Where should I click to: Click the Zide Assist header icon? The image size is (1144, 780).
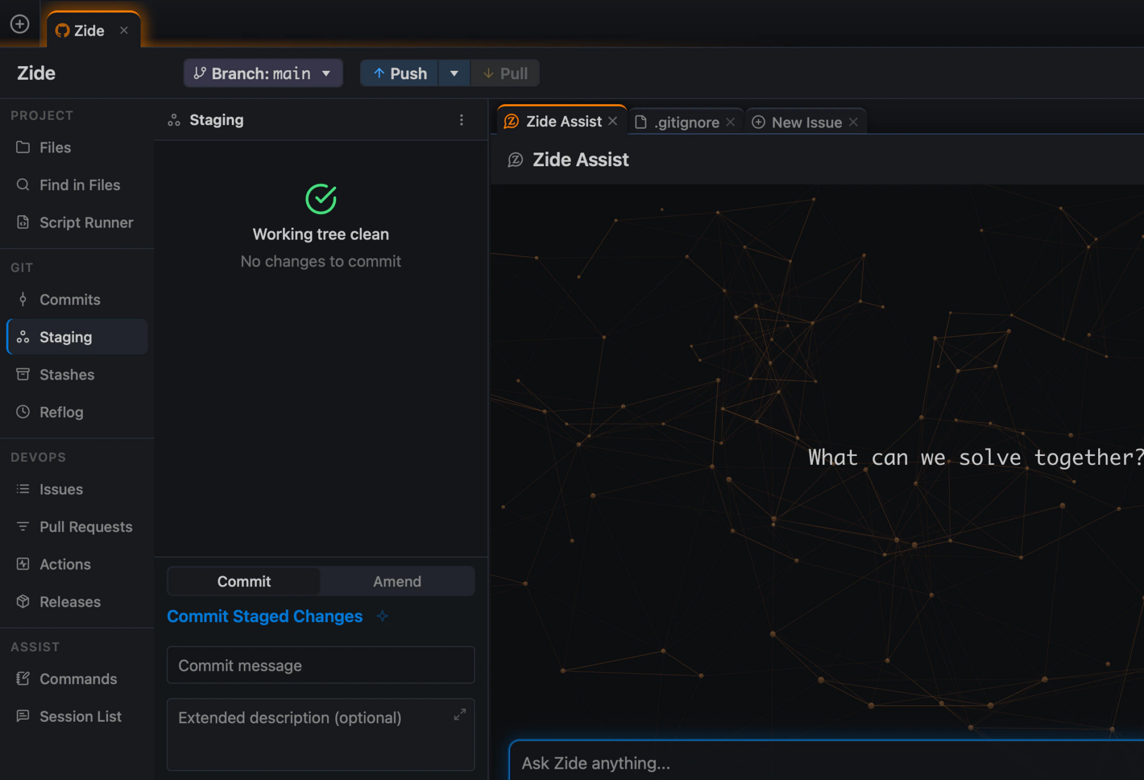tap(515, 160)
